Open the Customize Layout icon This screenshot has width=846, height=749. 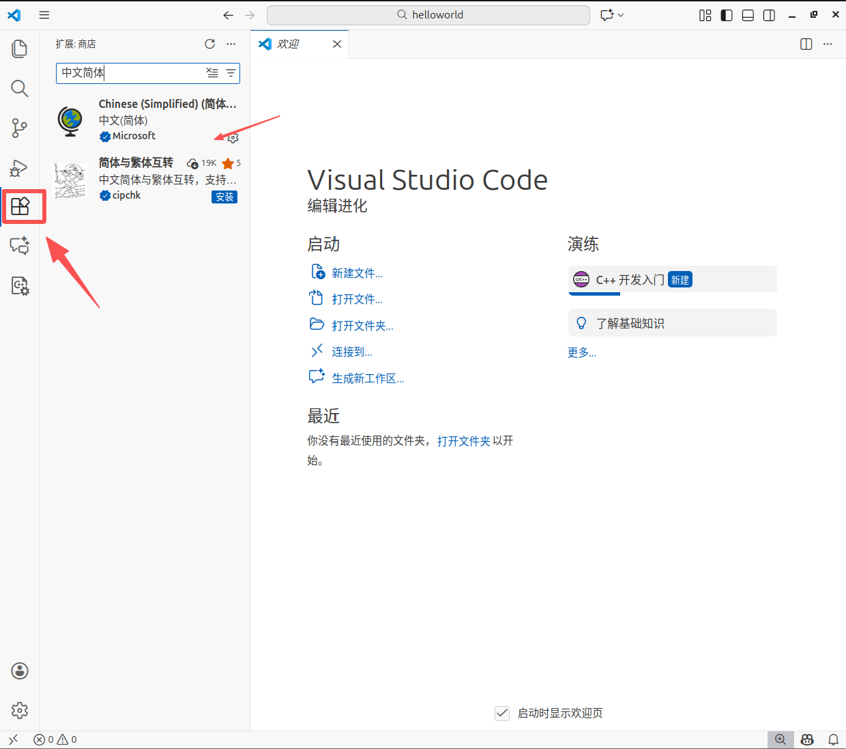[x=705, y=15]
